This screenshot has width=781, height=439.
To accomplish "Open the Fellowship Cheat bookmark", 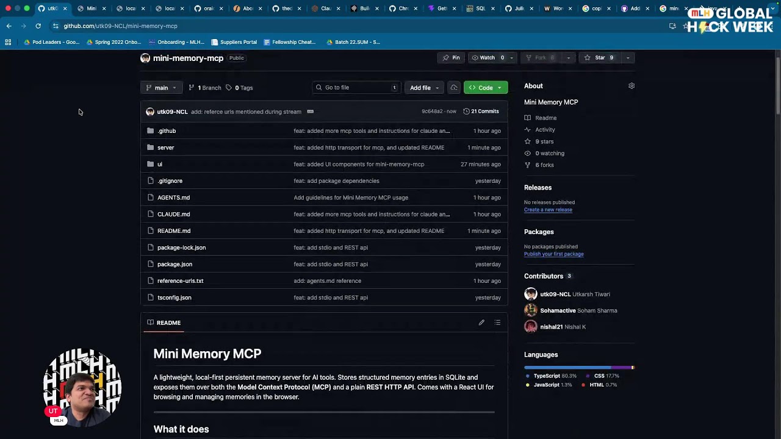I will pyautogui.click(x=289, y=42).
